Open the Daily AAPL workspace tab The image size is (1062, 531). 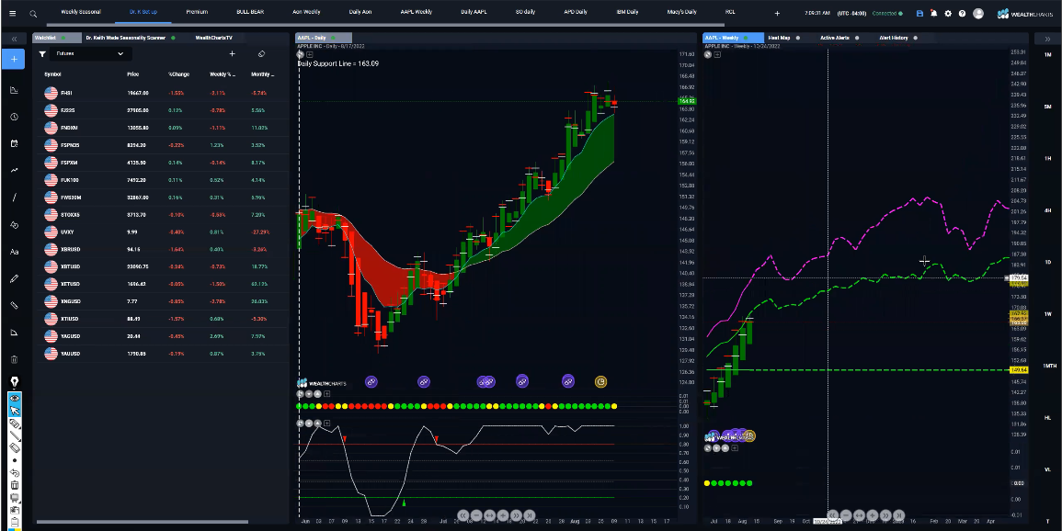click(x=474, y=12)
